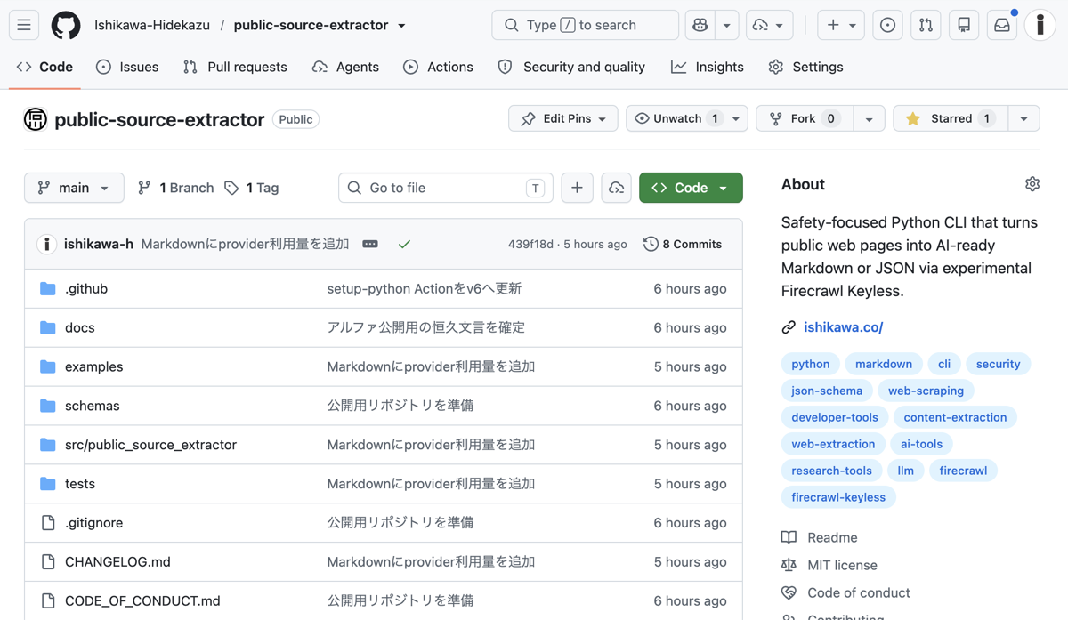Go to GitHub homepage via Octocat logo
Image resolution: width=1068 pixels, height=620 pixels.
click(x=66, y=25)
